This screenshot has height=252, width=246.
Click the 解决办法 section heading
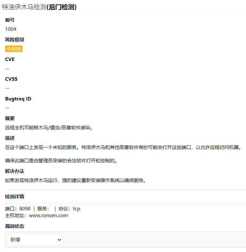pyautogui.click(x=14, y=171)
